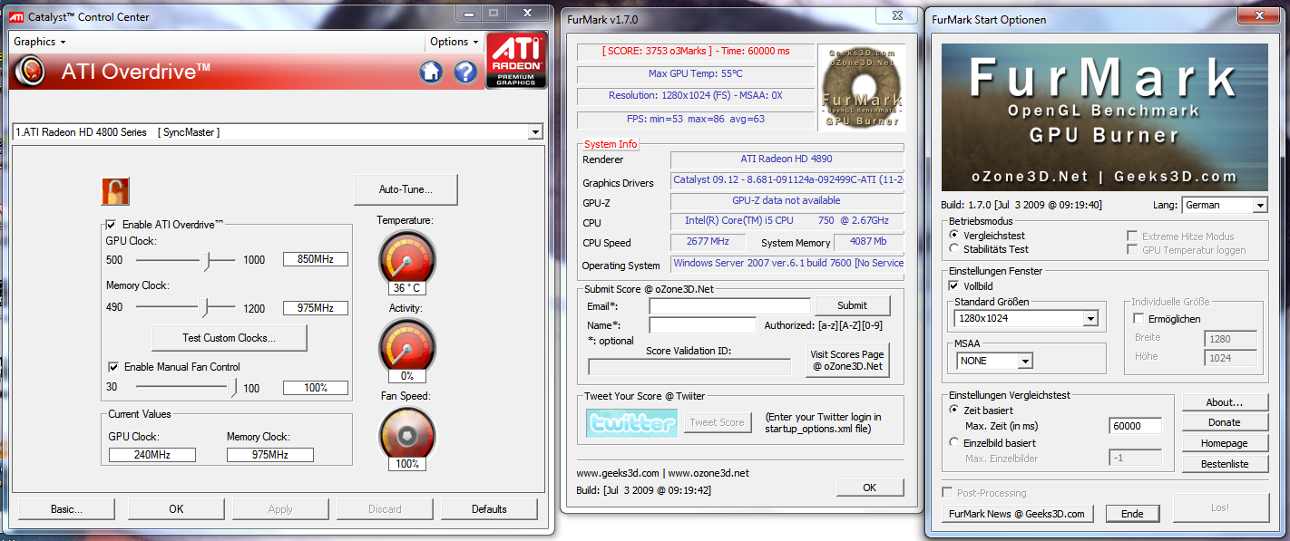The image size is (1290, 541).
Task: Click the Name input field
Action: click(x=702, y=325)
